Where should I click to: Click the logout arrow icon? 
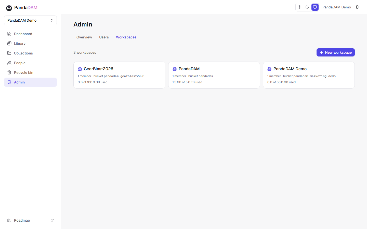(358, 7)
